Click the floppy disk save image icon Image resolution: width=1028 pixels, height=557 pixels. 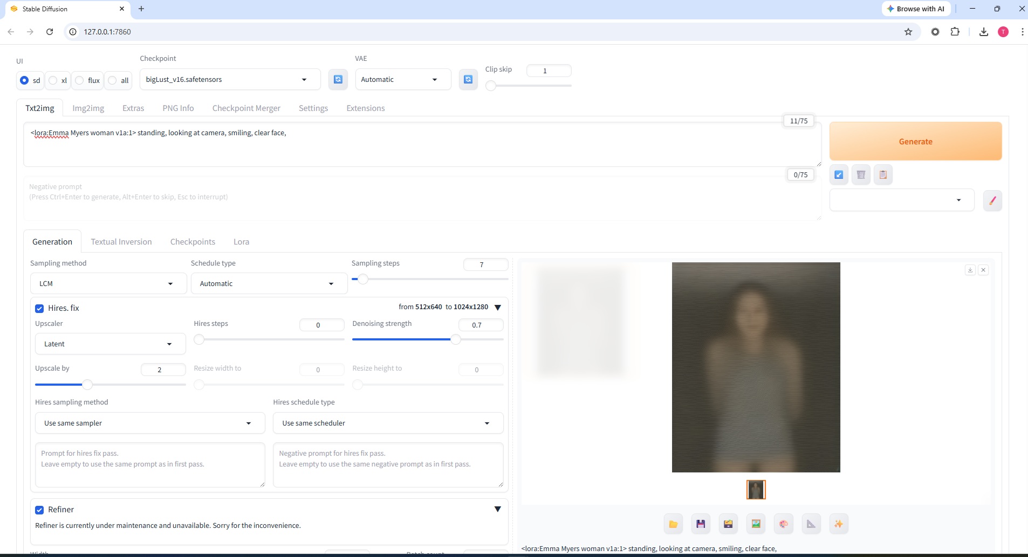(x=701, y=524)
